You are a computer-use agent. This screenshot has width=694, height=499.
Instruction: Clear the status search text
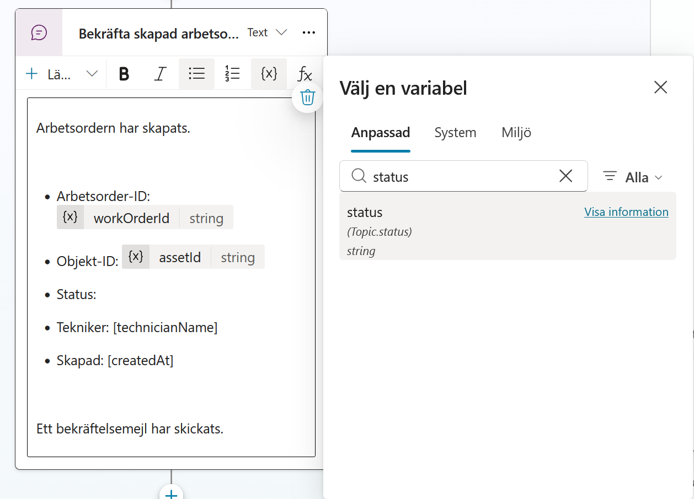point(566,176)
